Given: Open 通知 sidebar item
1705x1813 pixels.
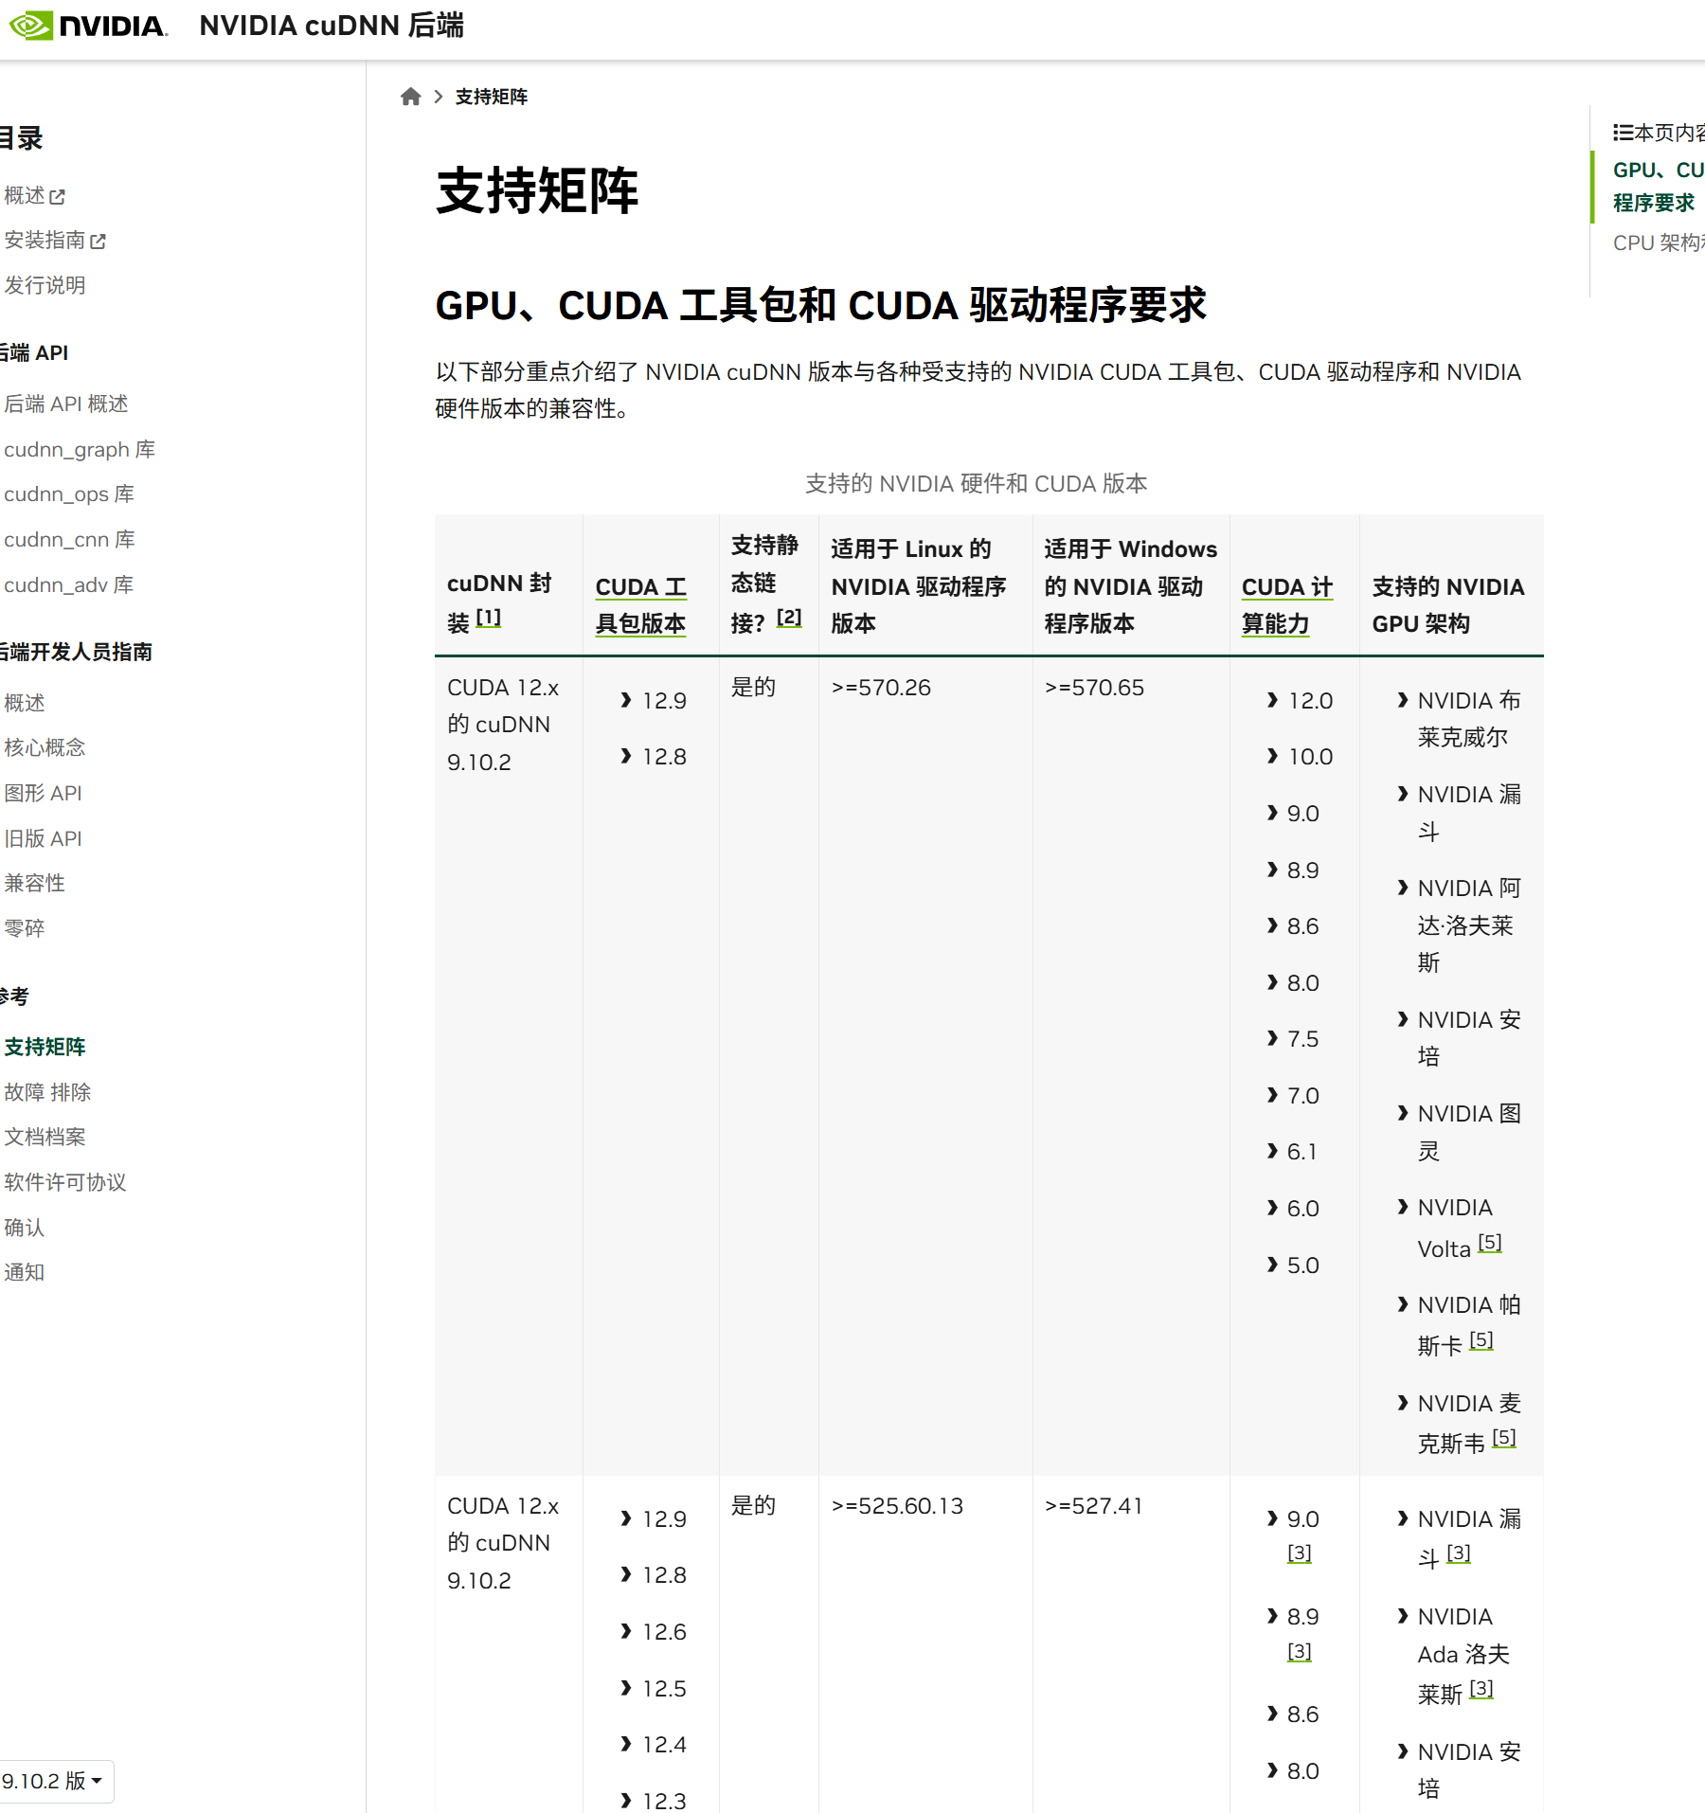Looking at the screenshot, I should click(24, 1273).
